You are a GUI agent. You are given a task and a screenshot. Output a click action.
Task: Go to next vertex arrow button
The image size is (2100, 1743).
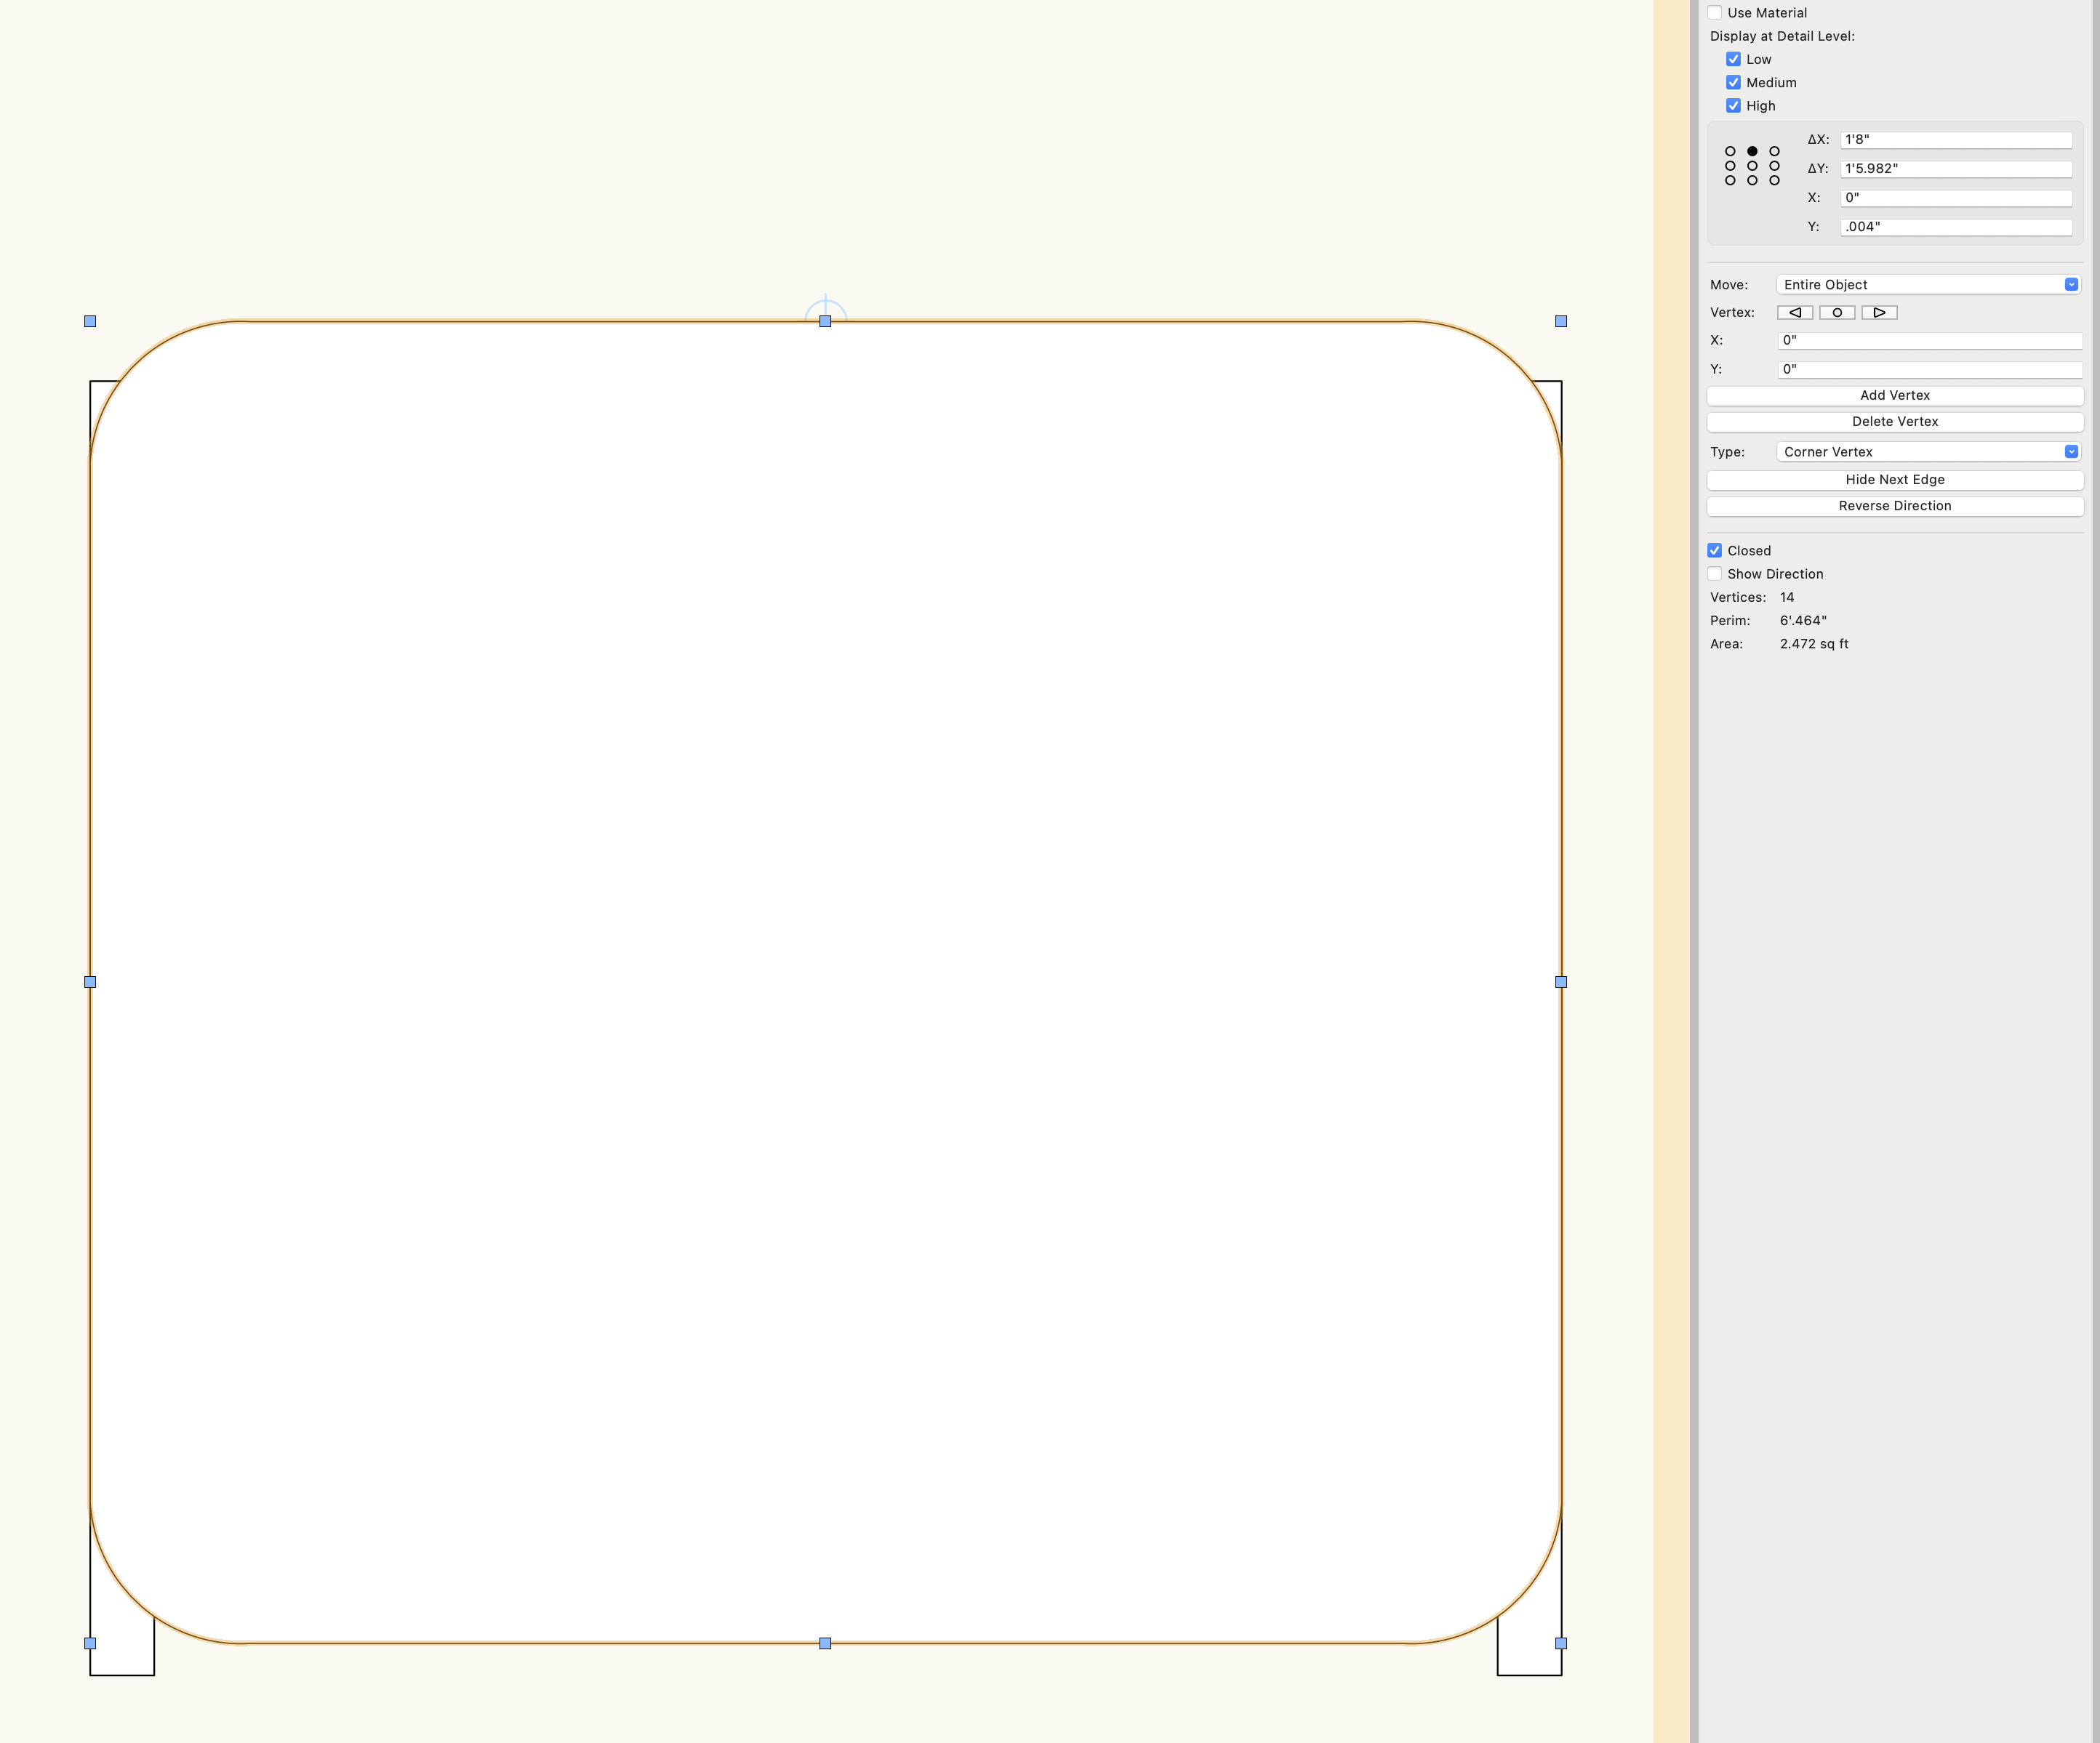coord(1879,313)
